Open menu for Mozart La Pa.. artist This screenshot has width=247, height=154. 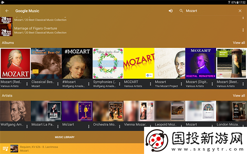tap(58, 126)
